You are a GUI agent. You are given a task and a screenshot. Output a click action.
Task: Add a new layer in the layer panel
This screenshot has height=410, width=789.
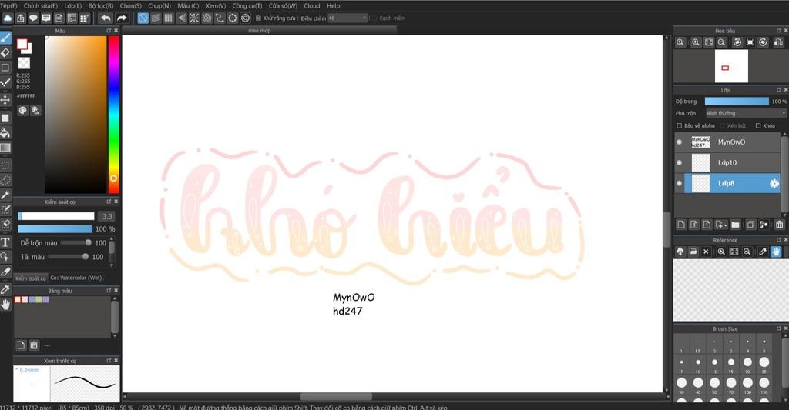point(681,225)
